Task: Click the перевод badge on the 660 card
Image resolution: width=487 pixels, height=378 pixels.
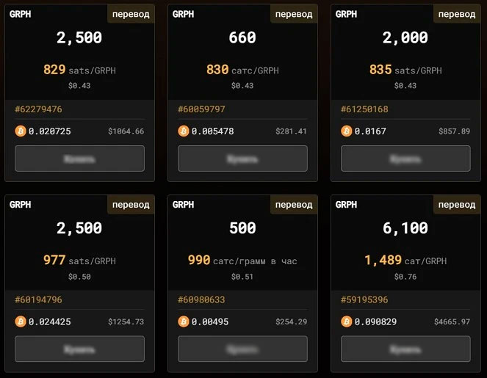Action: pos(294,14)
